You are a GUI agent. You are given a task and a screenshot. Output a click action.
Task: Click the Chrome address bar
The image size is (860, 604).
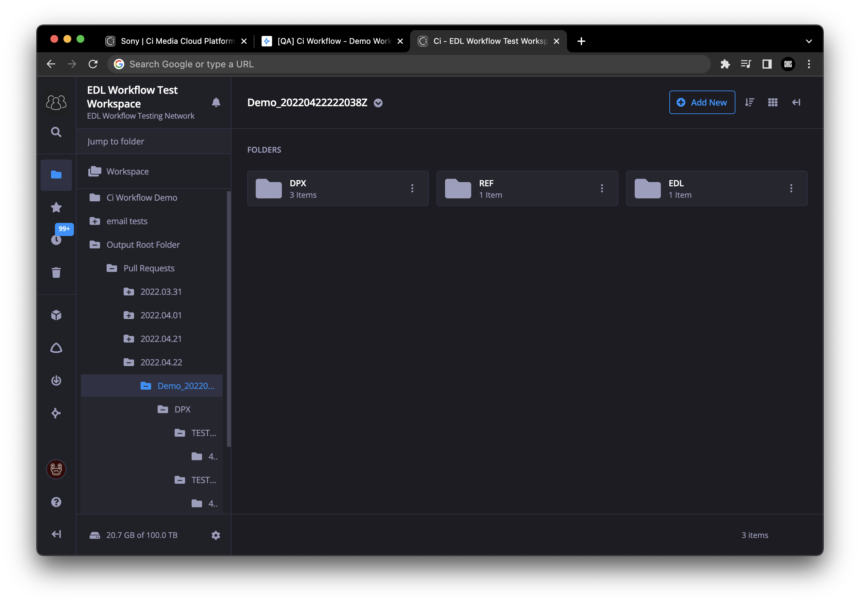point(409,64)
